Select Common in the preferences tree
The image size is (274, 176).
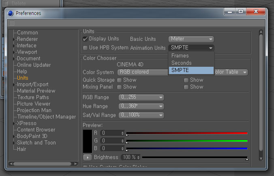click(x=28, y=33)
